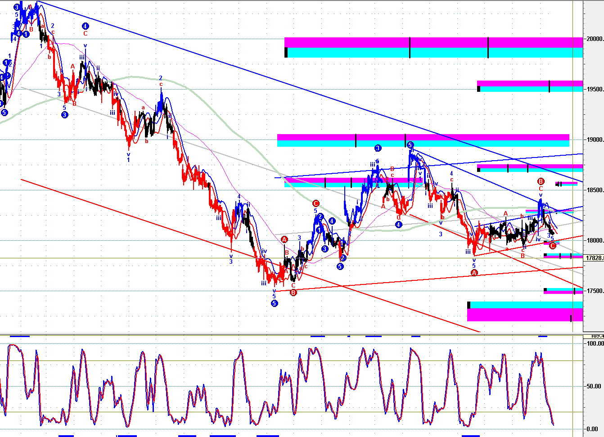Select circled red A above the first post-bottom spike
The image size is (604, 437).
click(284, 239)
